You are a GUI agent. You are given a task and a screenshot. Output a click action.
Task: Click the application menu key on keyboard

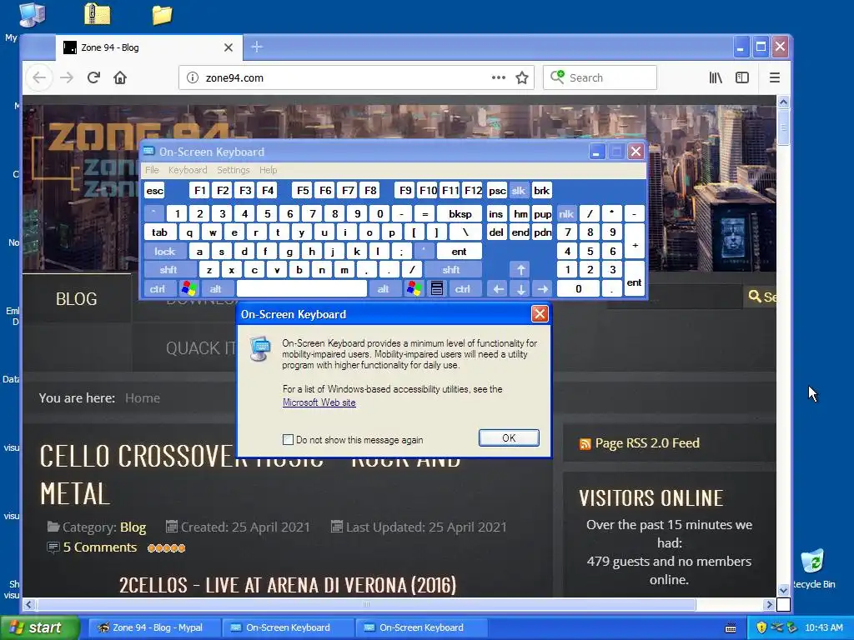click(437, 288)
